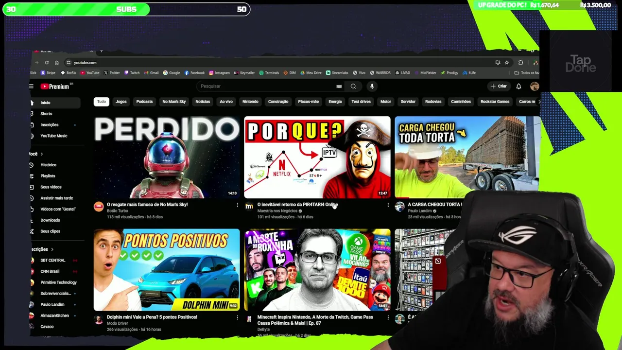Start voice search with microphone icon
Image resolution: width=622 pixels, height=350 pixels.
(x=372, y=87)
